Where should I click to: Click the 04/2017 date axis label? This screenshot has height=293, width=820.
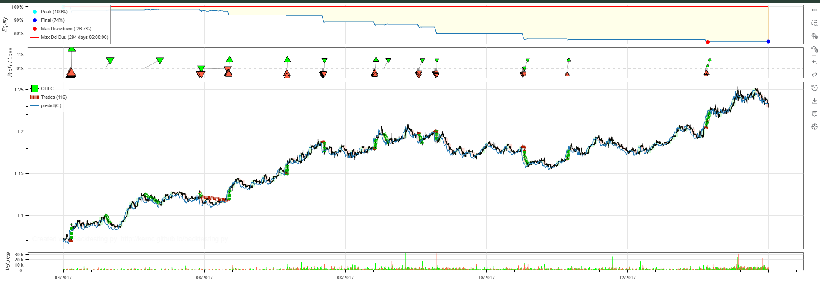(x=63, y=278)
